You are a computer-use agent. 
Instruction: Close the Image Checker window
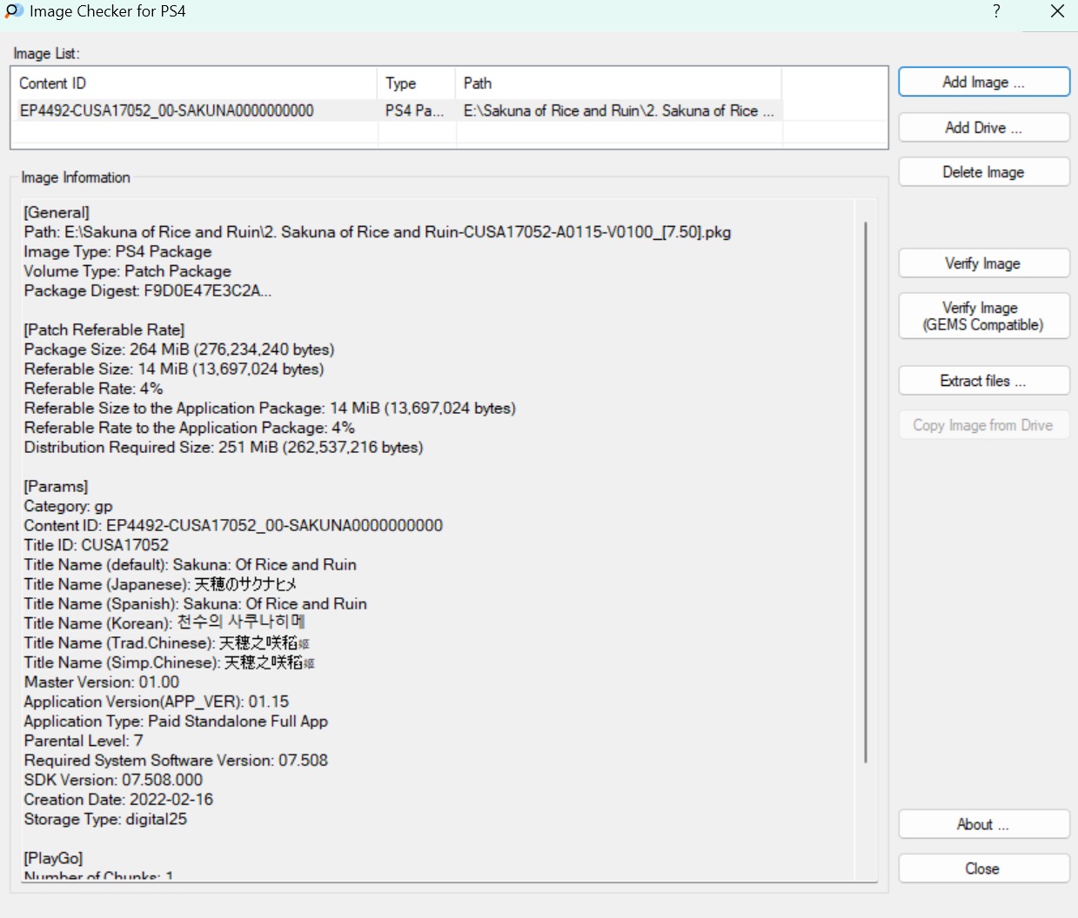click(1057, 11)
